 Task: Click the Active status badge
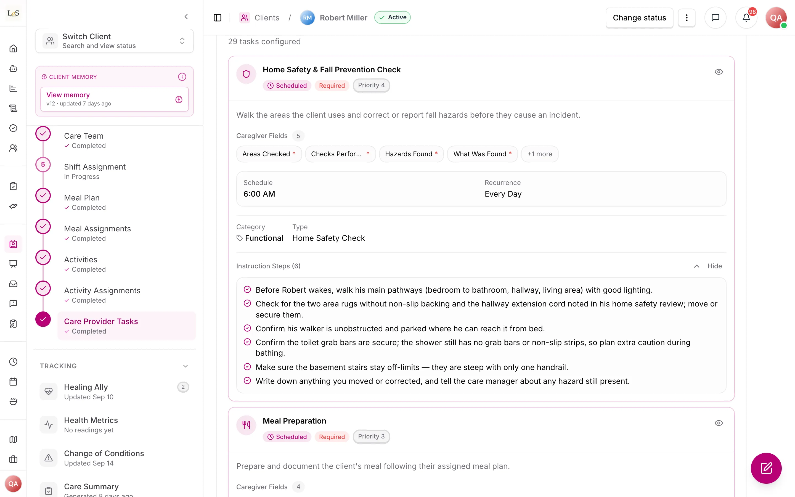click(392, 17)
